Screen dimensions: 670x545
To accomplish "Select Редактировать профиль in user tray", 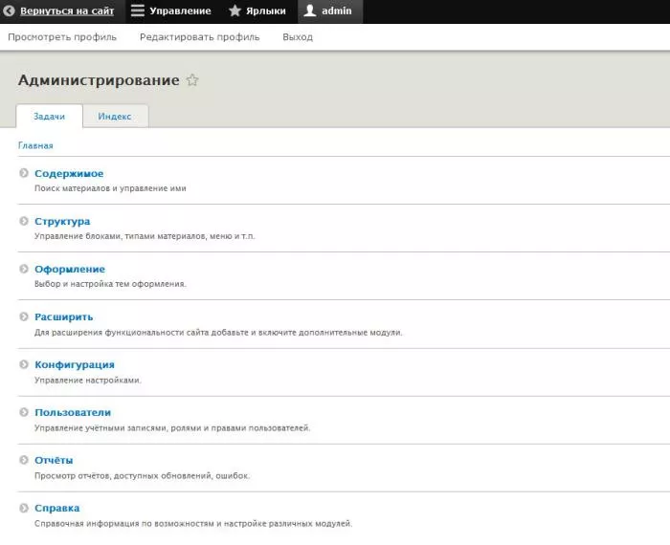I will click(199, 37).
